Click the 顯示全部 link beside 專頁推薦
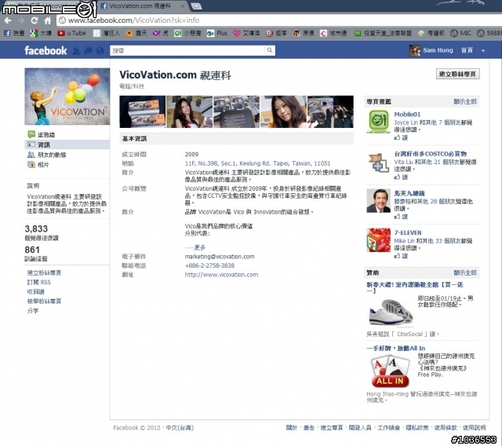Viewport: 502px width, 446px height. 465,102
